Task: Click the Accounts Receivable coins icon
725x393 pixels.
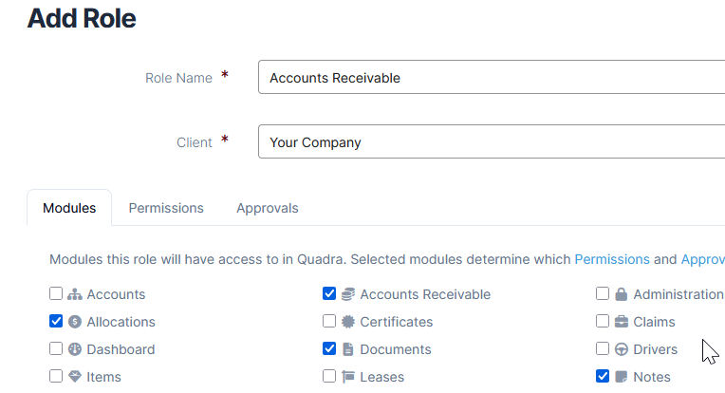Action: click(x=348, y=294)
